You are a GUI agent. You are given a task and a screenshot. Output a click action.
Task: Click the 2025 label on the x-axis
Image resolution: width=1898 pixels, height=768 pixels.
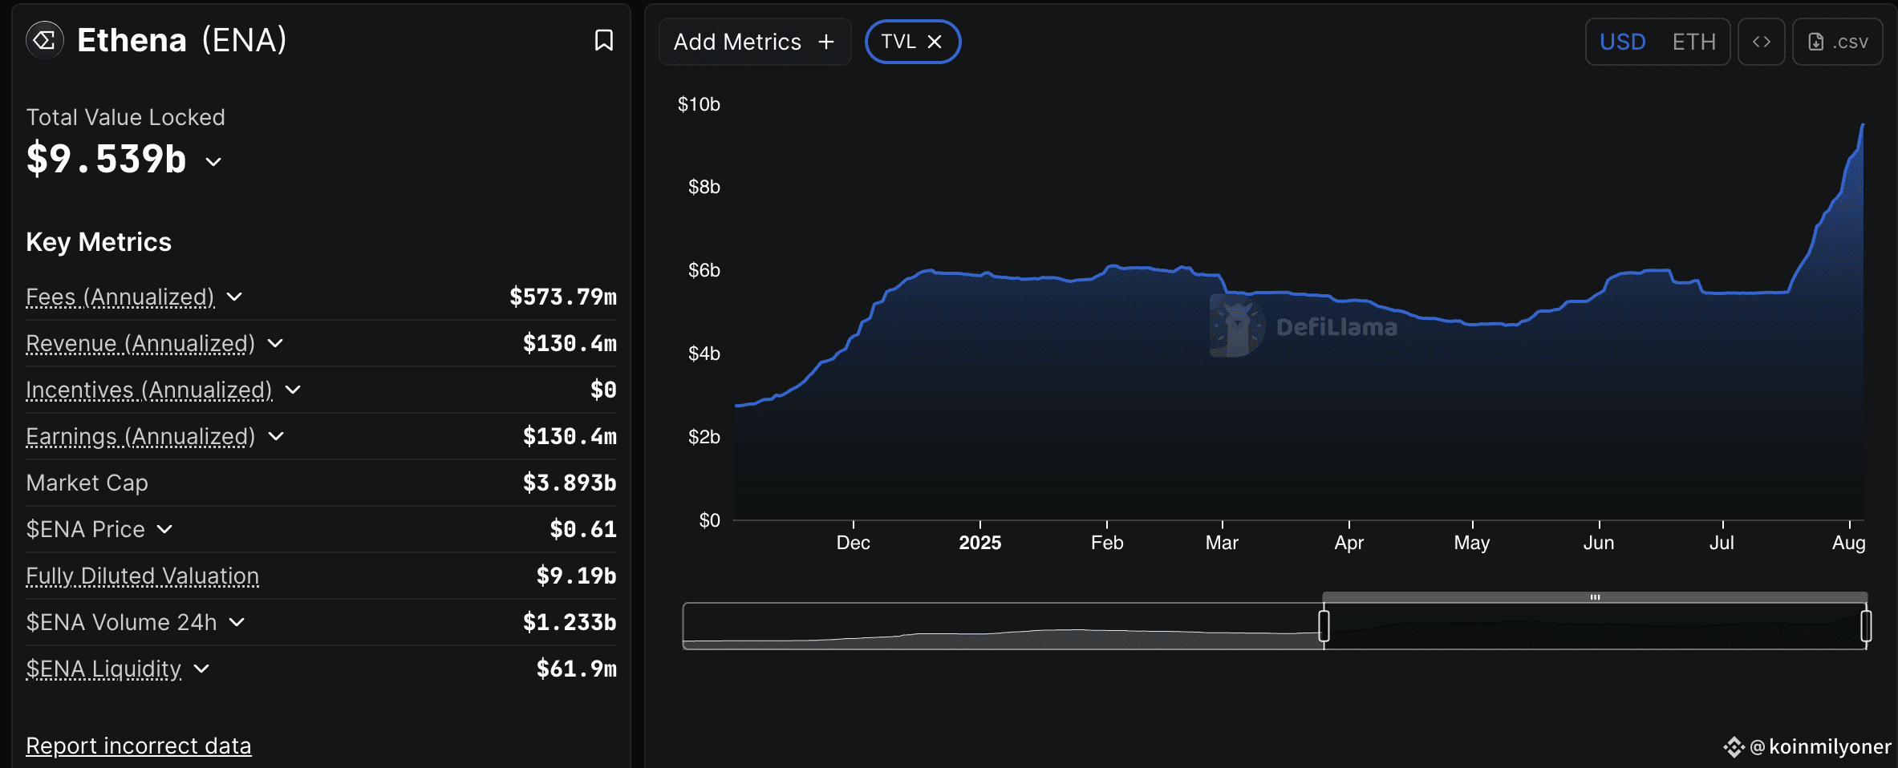(x=979, y=543)
